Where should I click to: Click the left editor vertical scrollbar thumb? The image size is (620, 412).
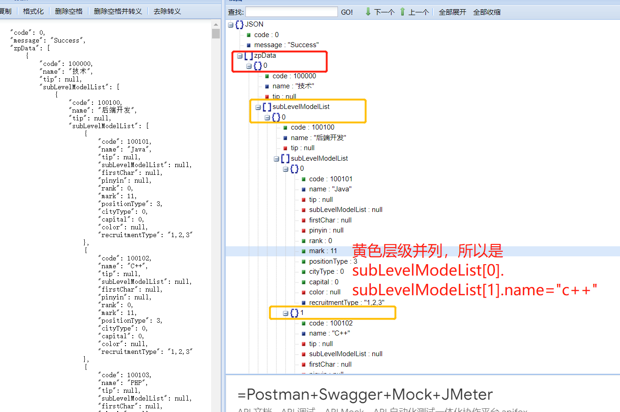(x=216, y=33)
